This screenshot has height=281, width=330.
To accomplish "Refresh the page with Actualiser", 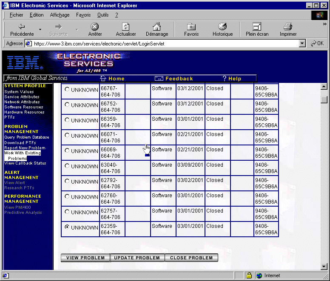I will pos(125,30).
